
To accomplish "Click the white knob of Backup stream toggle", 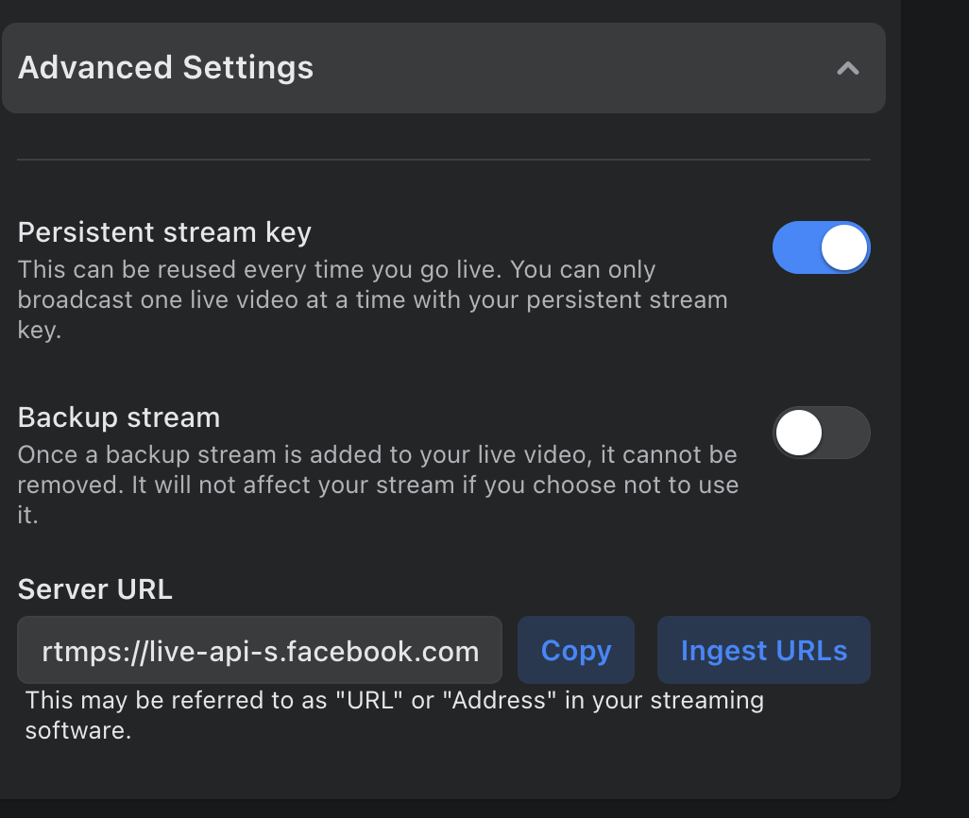I will [799, 433].
